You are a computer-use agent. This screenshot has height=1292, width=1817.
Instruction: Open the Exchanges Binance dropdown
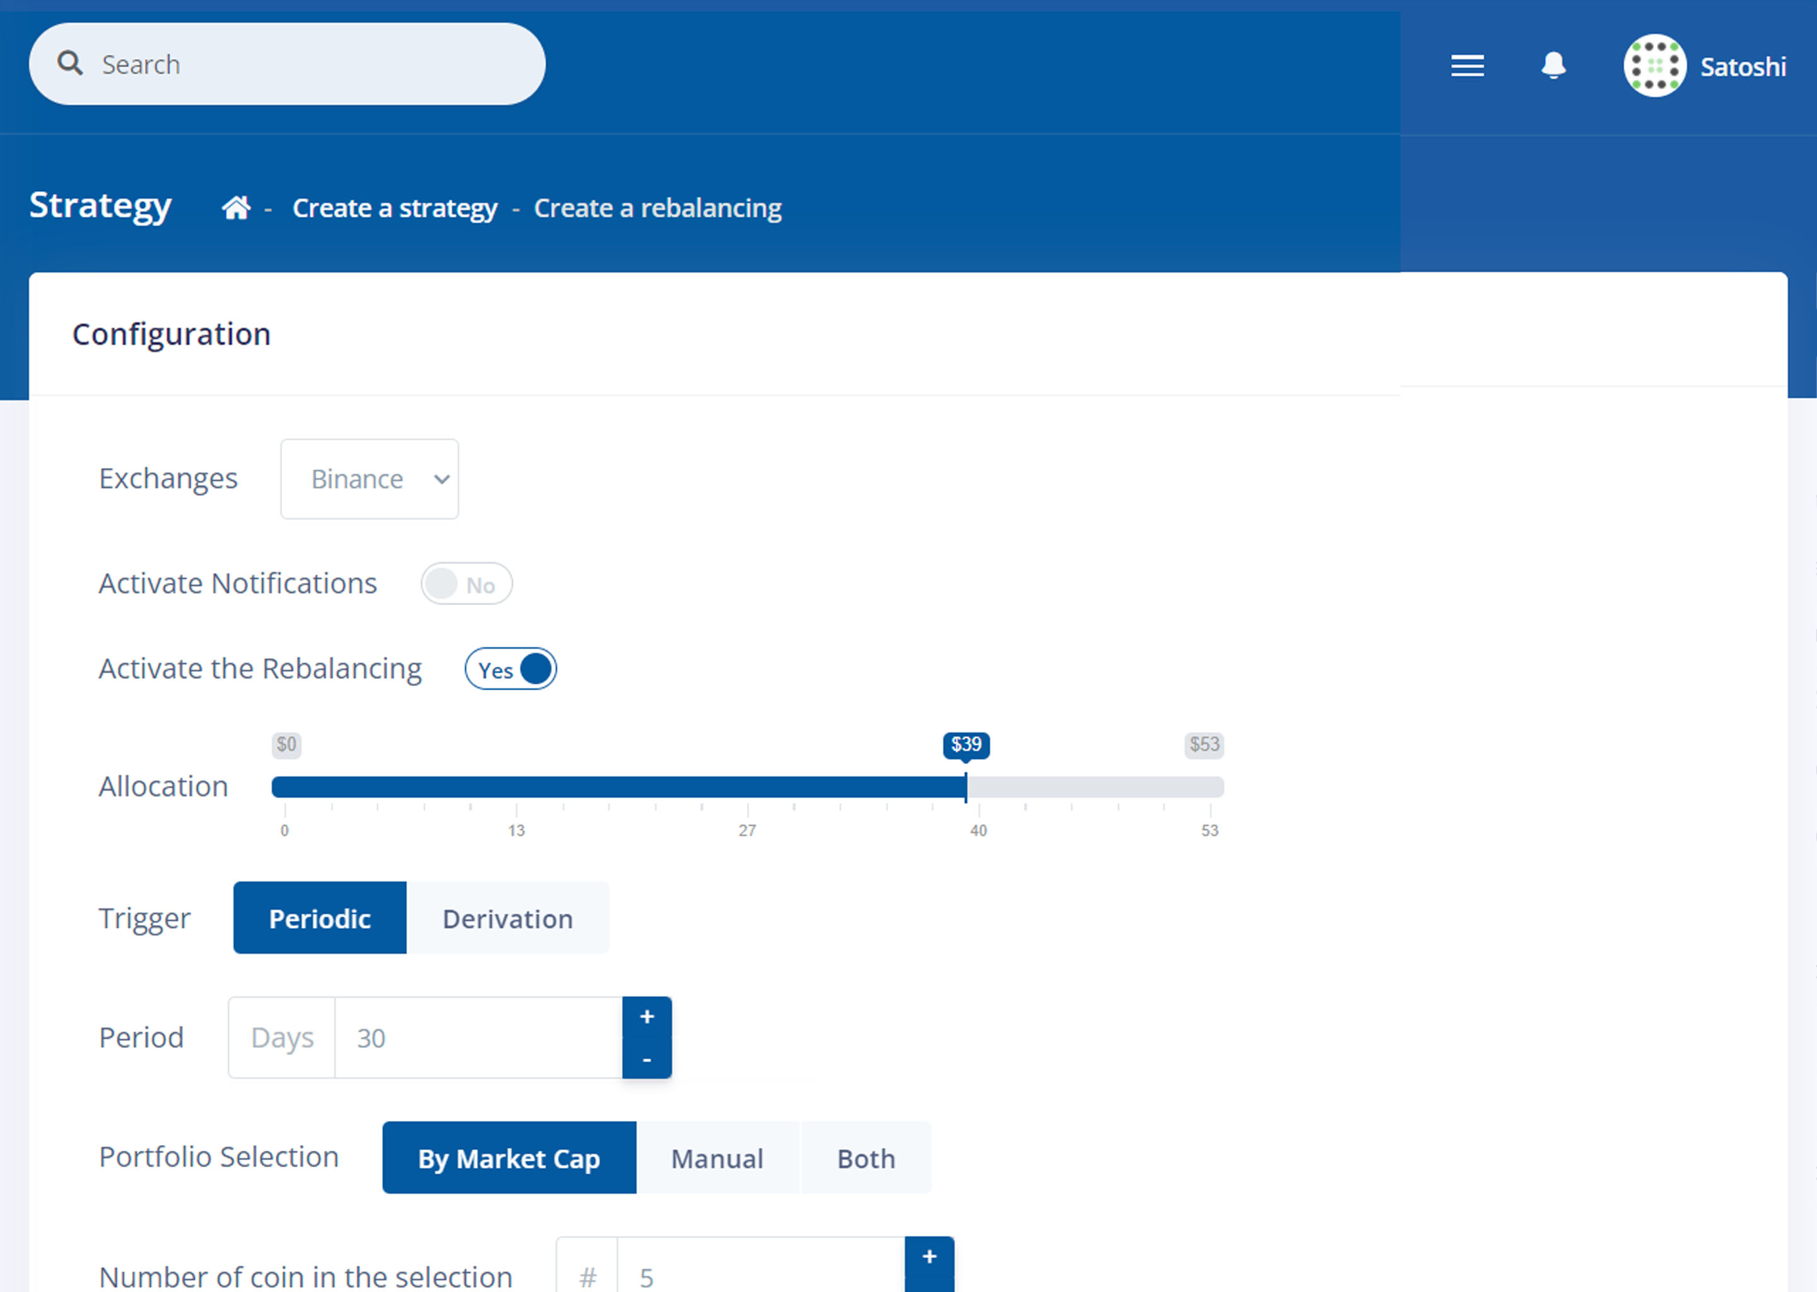point(369,479)
